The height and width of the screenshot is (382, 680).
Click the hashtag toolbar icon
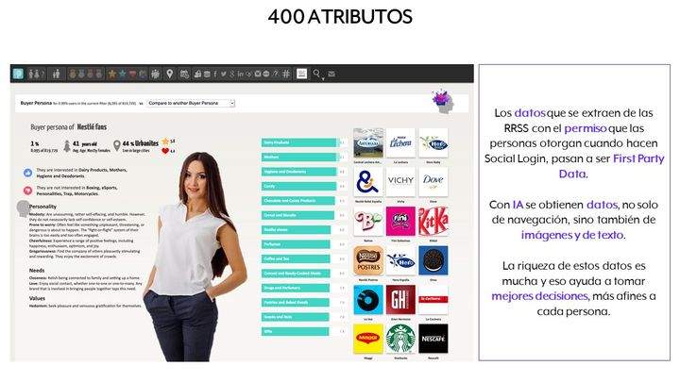tap(286, 75)
